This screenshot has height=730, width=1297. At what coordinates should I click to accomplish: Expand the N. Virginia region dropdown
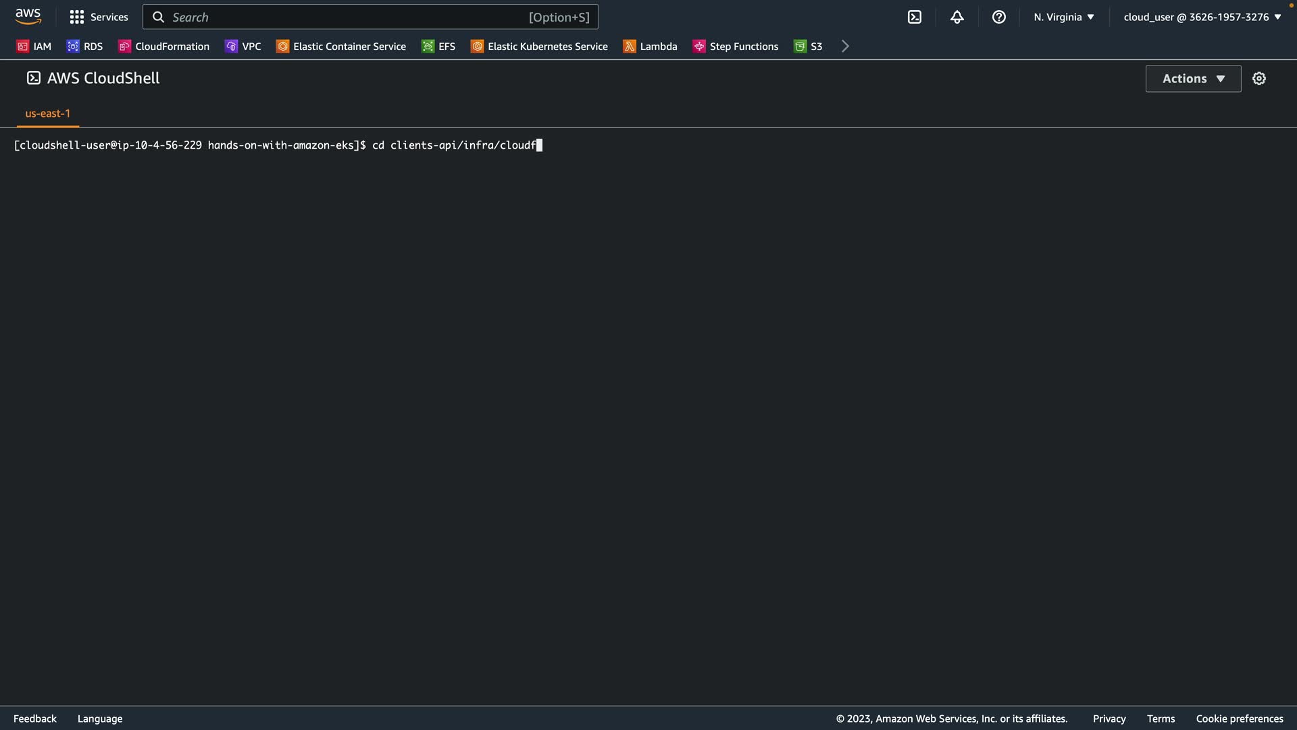(1063, 17)
